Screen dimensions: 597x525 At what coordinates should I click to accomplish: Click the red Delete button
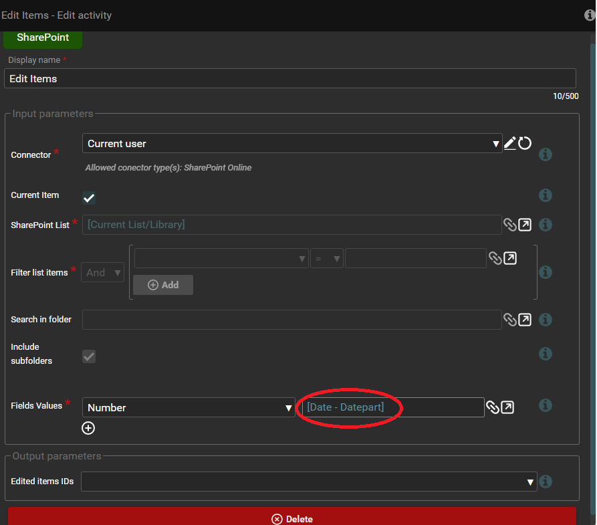pyautogui.click(x=291, y=518)
